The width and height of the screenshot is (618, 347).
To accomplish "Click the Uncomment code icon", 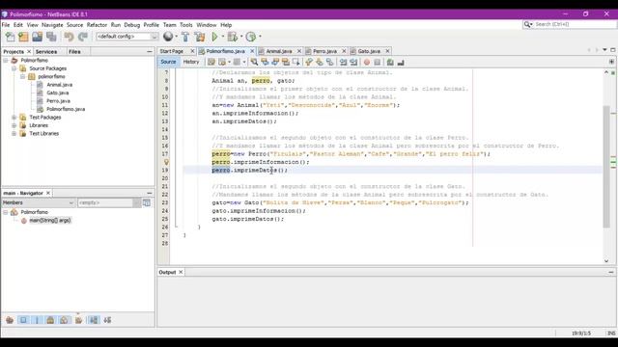I will point(401,62).
